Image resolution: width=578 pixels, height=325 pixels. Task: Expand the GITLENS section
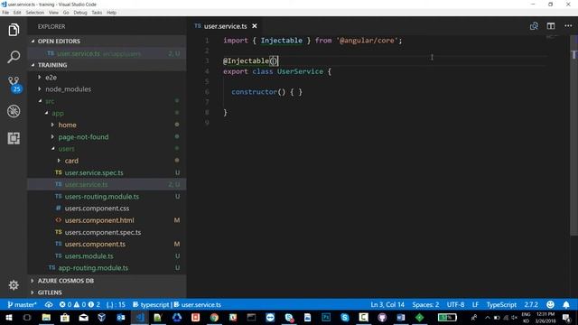click(x=107, y=292)
